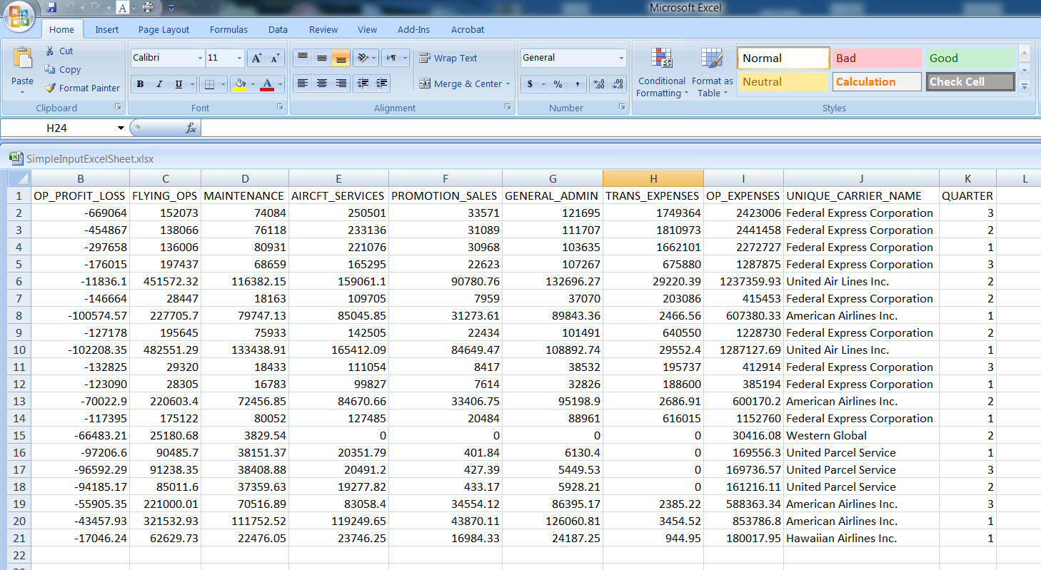Switch to the Formulas ribbon tab

[x=228, y=30]
